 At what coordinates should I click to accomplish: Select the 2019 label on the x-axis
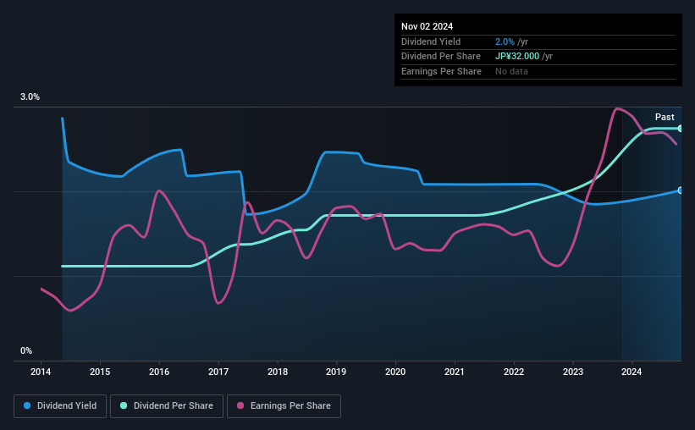(336, 372)
